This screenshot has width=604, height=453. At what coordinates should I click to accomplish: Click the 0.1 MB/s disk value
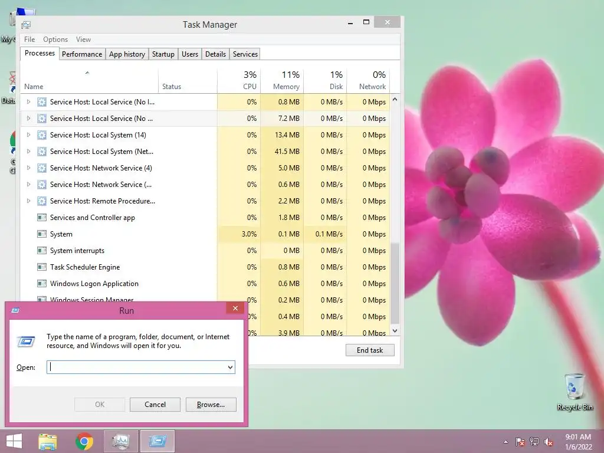point(329,234)
